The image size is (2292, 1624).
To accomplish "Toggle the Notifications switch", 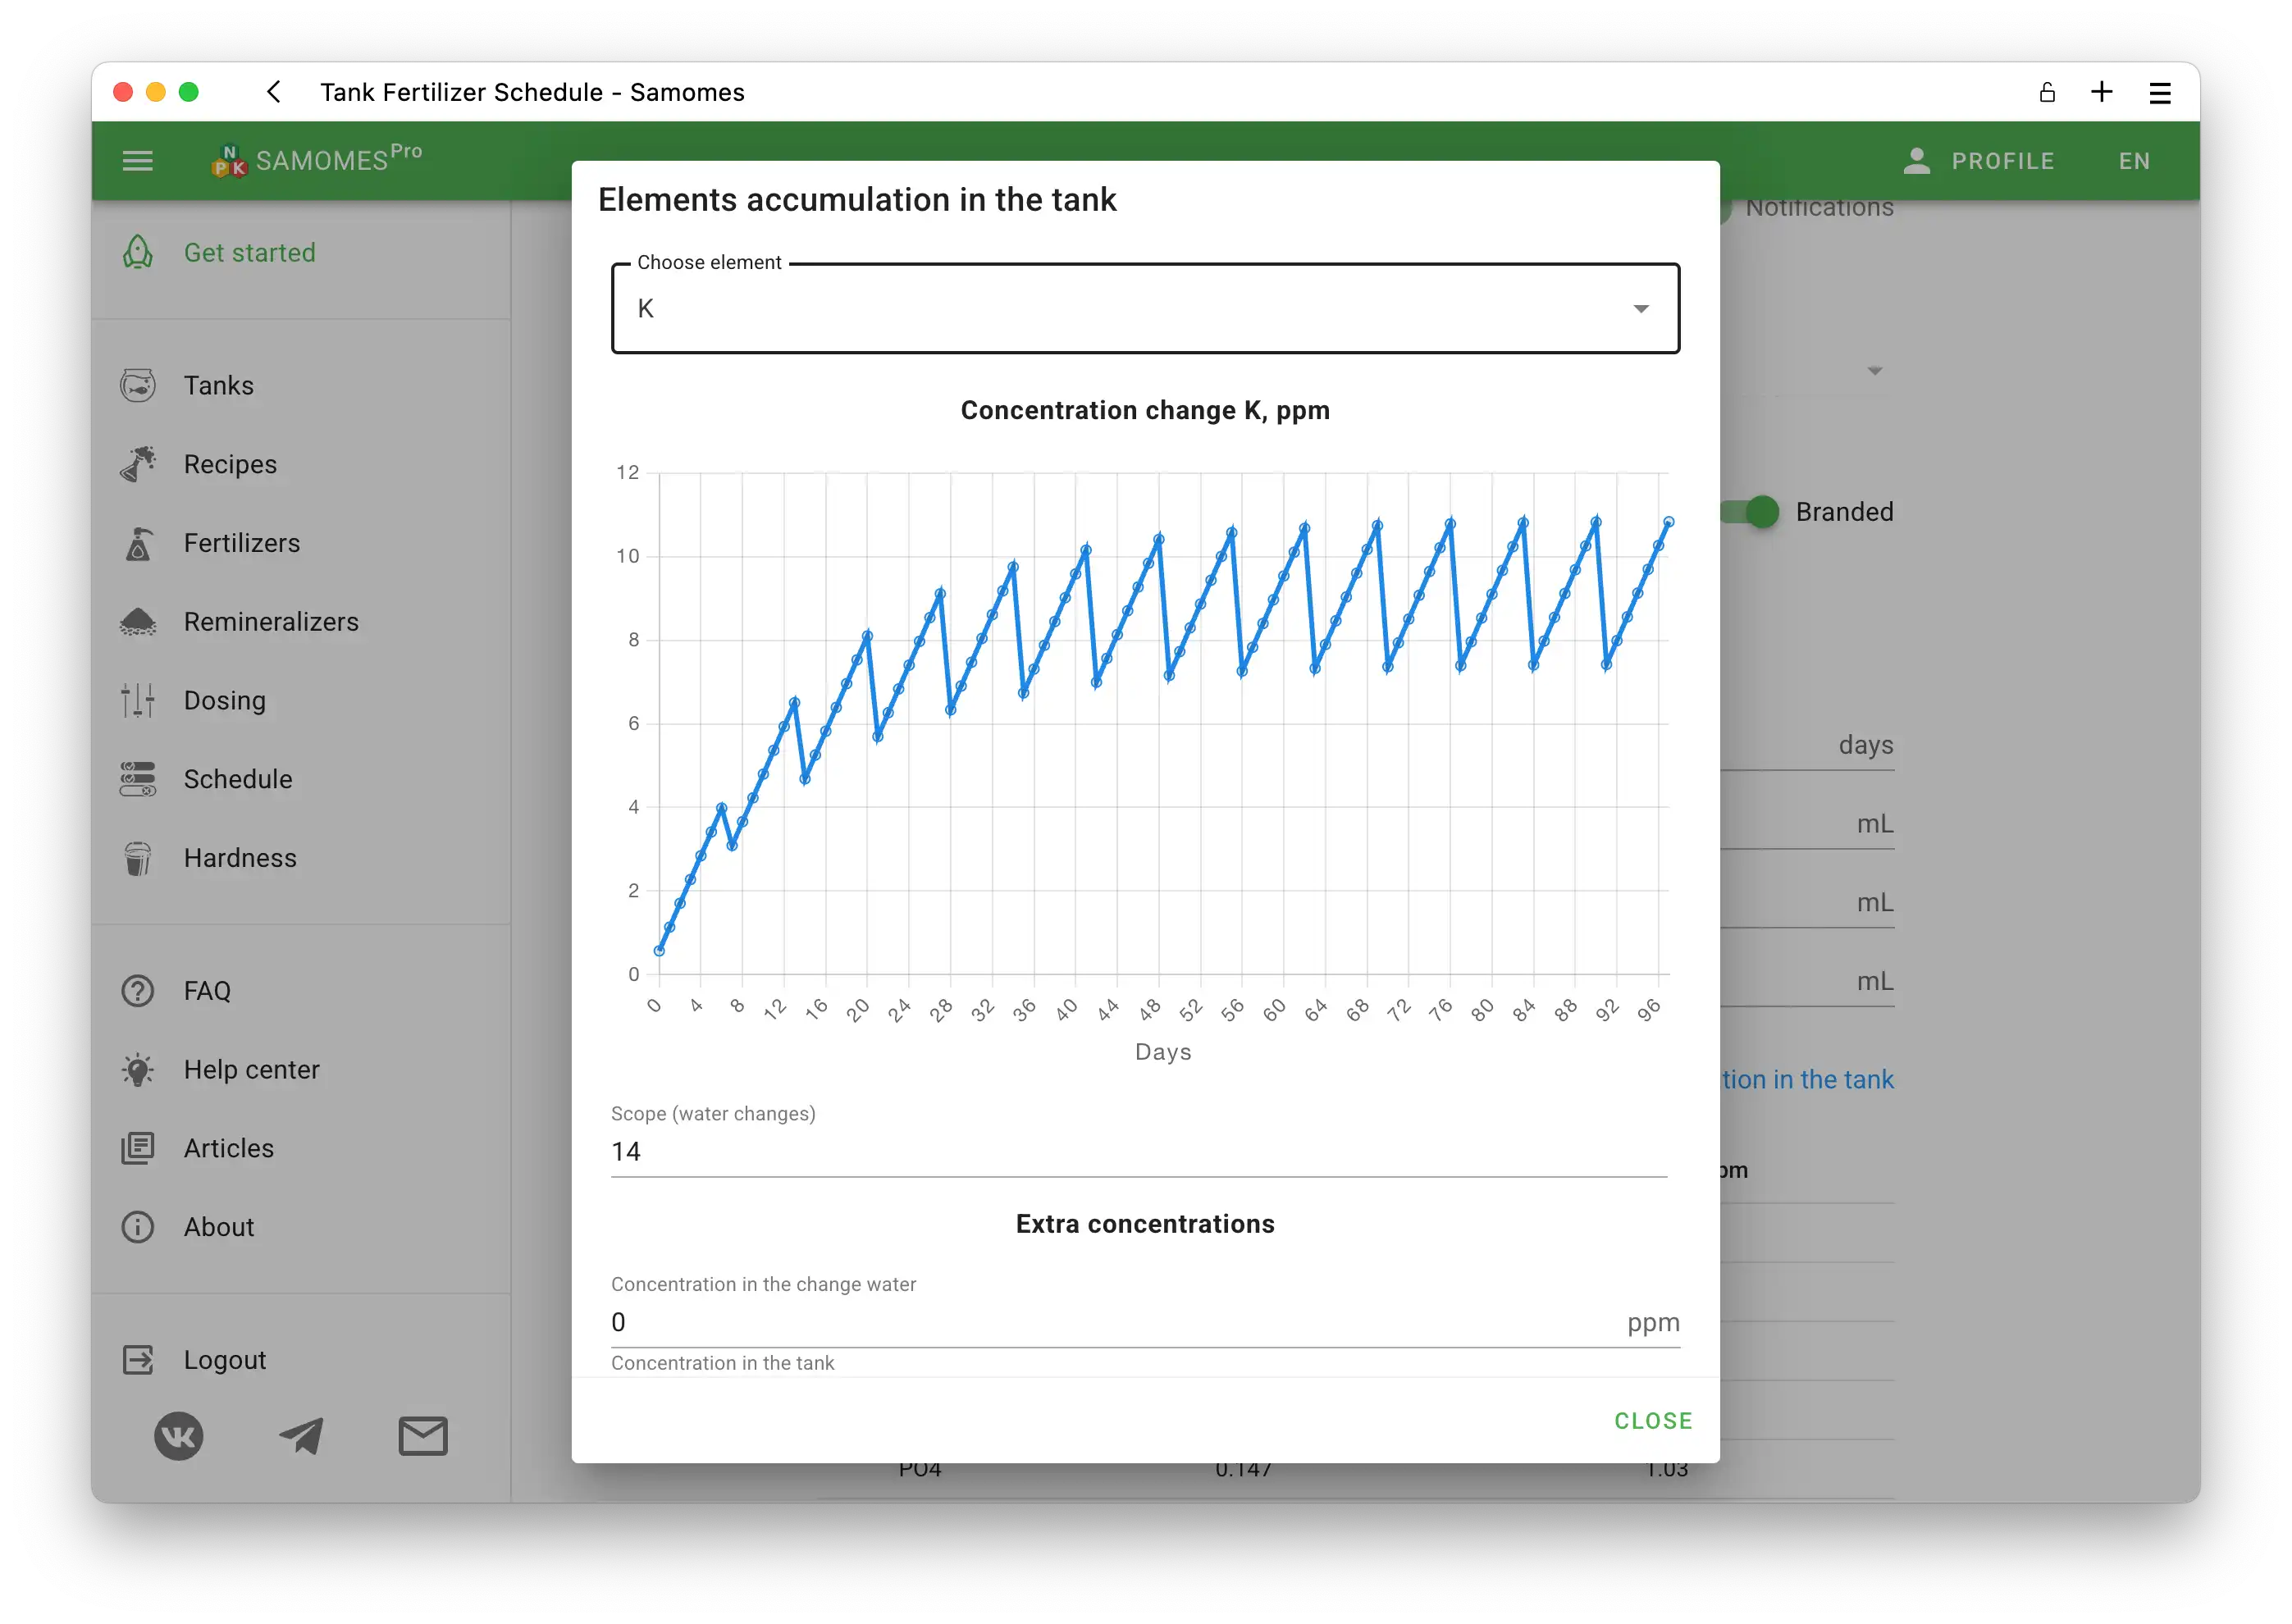I will click(x=1727, y=209).
